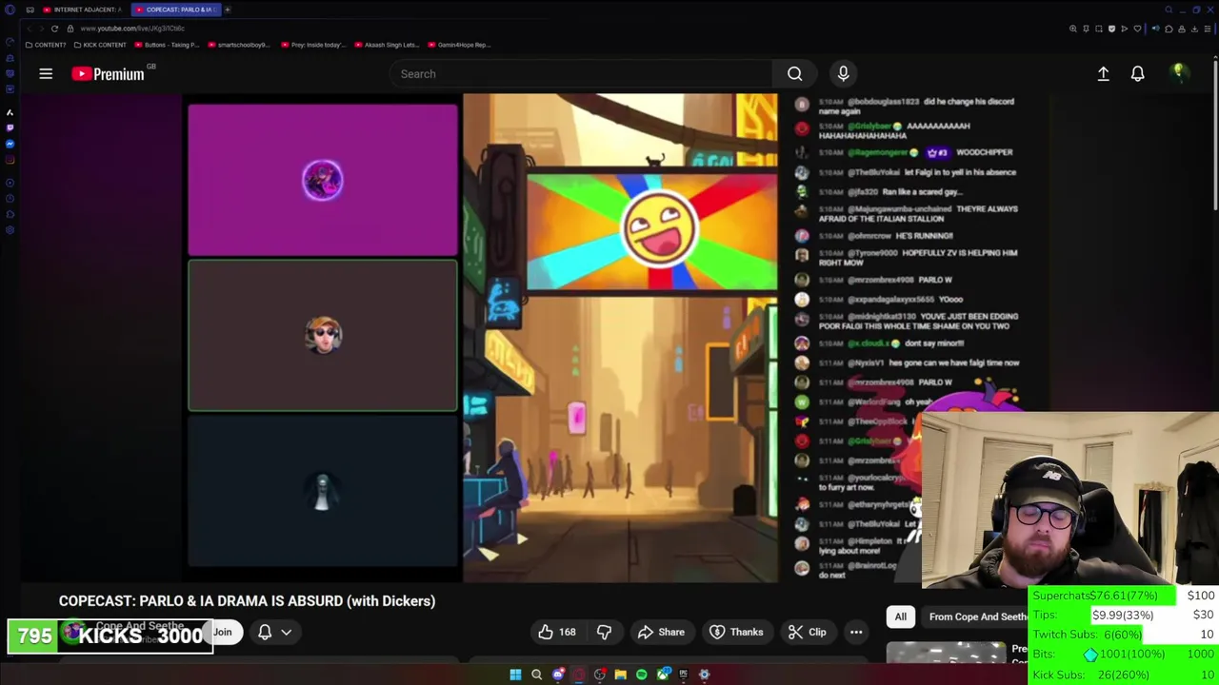1219x685 pixels.
Task: Click the purple participant tile in stream
Action: coord(322,180)
